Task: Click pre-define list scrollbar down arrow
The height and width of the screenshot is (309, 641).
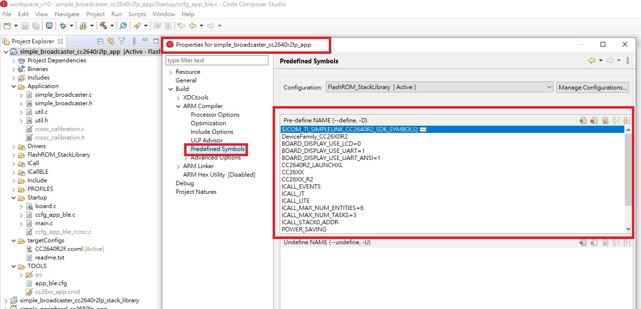Action: [628, 229]
